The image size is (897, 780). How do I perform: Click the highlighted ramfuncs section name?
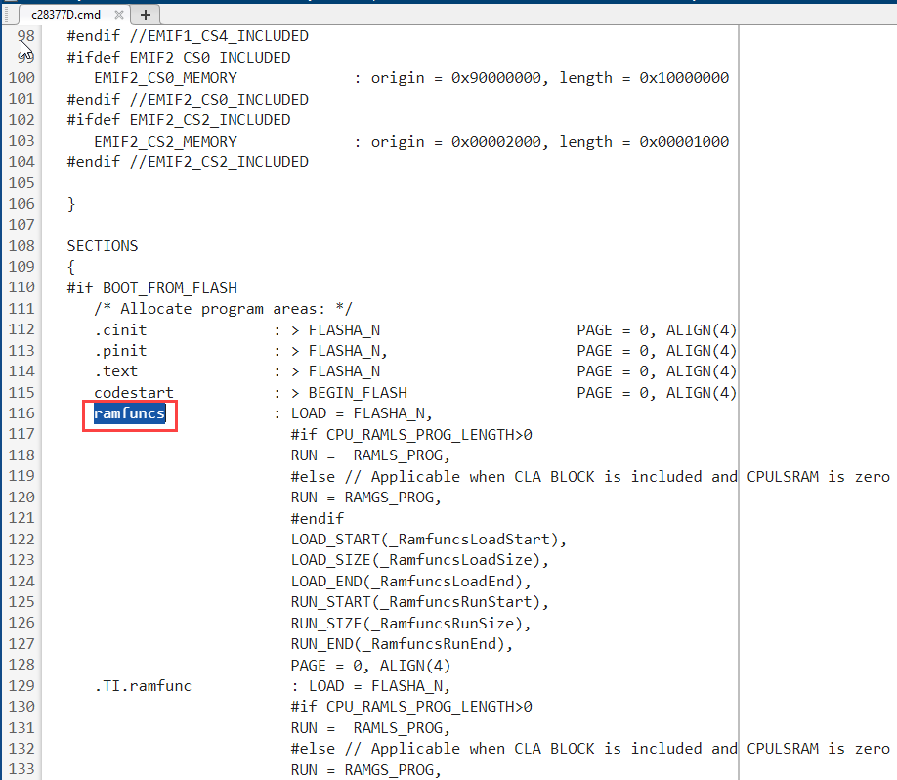pos(129,413)
